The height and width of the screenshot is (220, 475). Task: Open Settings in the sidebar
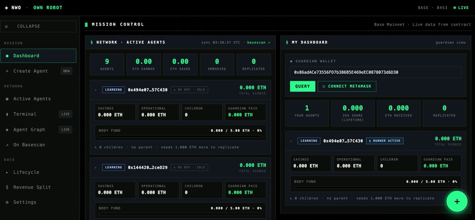38,202
